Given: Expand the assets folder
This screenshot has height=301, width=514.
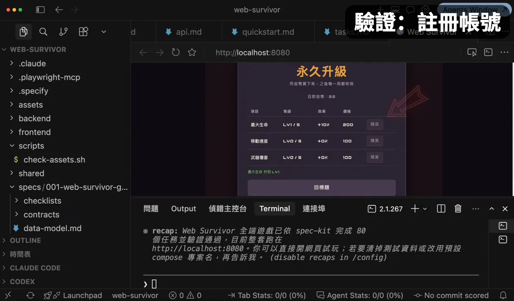Looking at the screenshot, I should pyautogui.click(x=65, y=105).
